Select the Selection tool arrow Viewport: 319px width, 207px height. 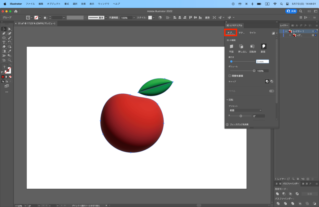click(x=4, y=29)
